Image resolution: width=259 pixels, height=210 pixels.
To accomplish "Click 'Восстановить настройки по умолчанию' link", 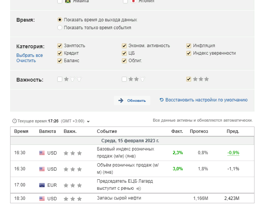I will (x=206, y=100).
